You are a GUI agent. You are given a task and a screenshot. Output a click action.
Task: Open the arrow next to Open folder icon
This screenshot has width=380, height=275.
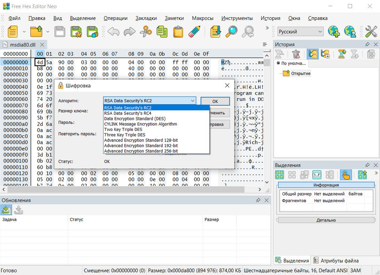point(47,32)
